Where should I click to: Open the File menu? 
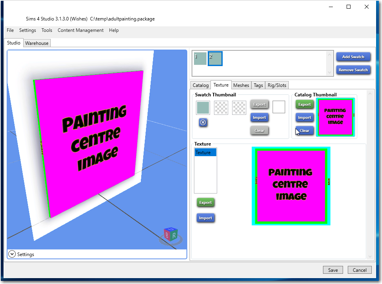coord(10,30)
